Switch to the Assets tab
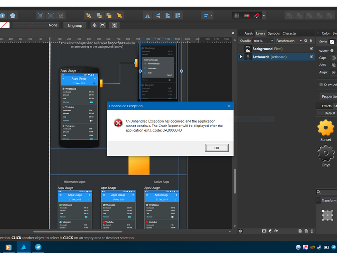Screen dimensions: 337x253 click(x=249, y=33)
